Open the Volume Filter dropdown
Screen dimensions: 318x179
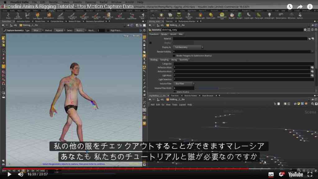184,83
